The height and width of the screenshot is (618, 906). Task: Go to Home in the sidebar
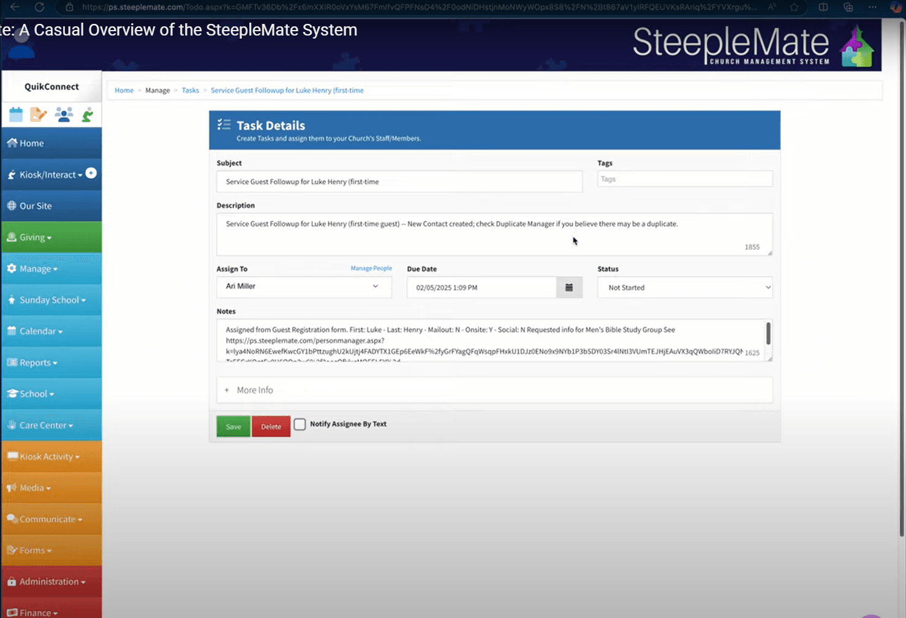click(x=51, y=143)
